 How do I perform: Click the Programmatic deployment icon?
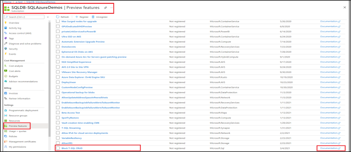(x=6, y=110)
